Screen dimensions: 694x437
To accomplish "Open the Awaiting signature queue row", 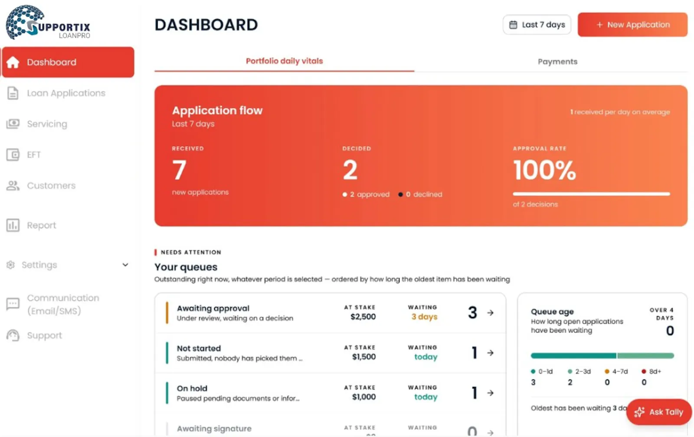I will pos(330,426).
